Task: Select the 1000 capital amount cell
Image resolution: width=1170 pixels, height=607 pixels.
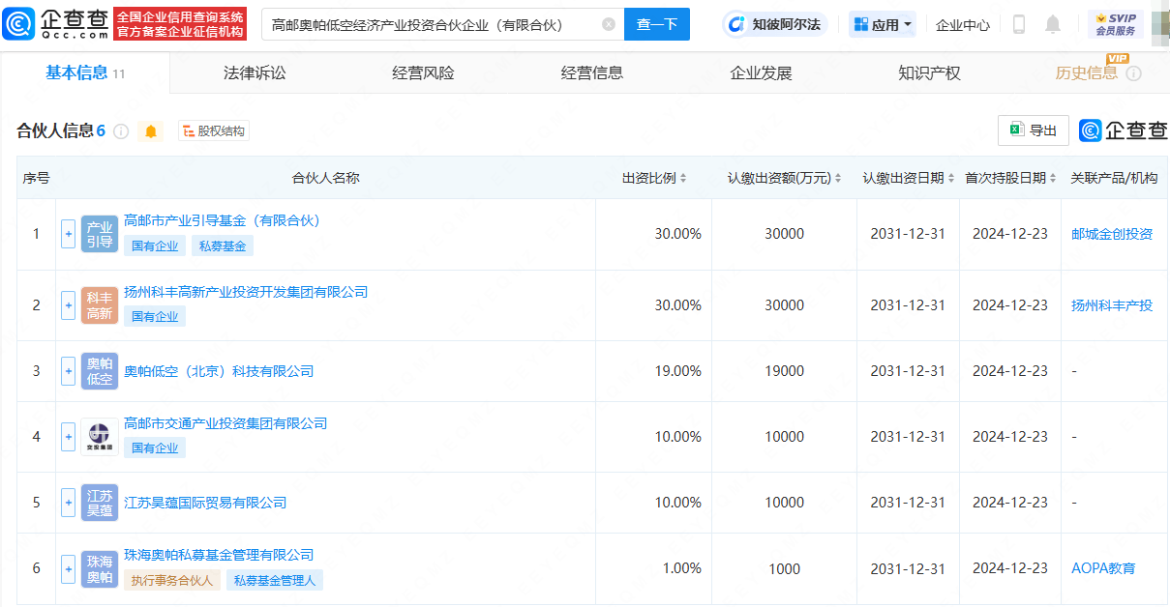Action: point(785,568)
